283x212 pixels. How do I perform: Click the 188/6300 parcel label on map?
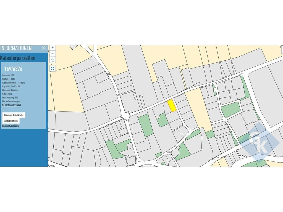[123, 119]
